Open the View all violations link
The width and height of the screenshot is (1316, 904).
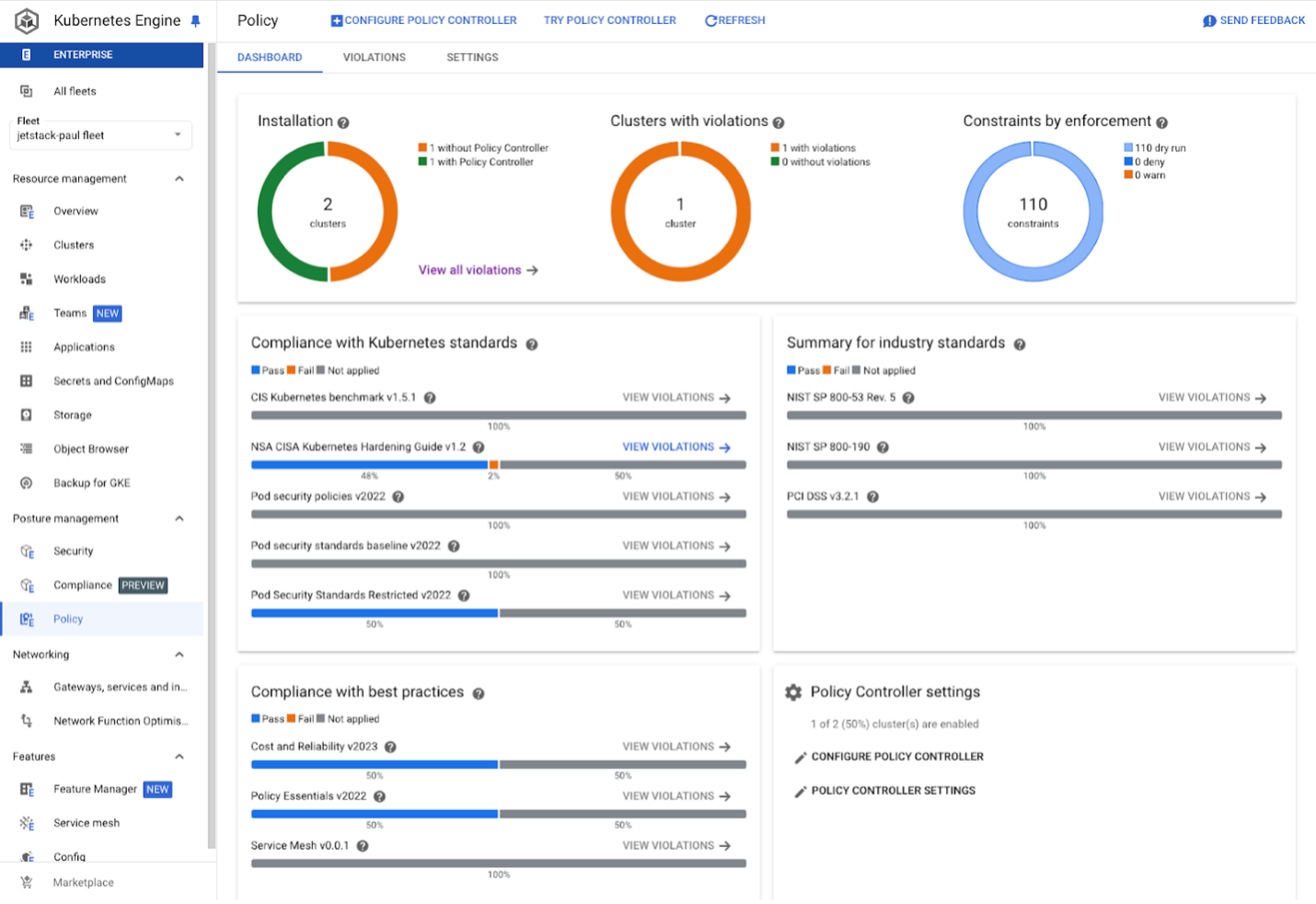click(479, 270)
